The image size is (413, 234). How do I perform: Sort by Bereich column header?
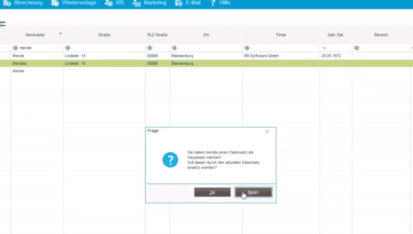381,35
